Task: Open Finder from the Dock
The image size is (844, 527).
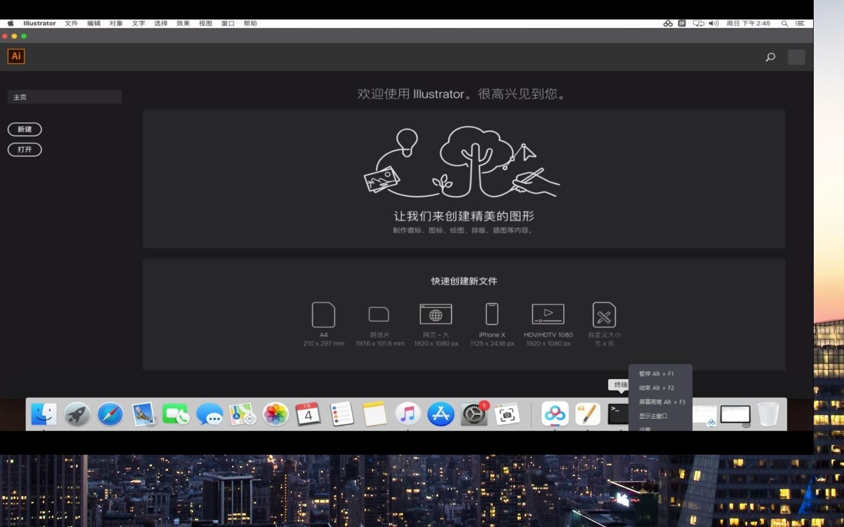Action: pos(44,414)
